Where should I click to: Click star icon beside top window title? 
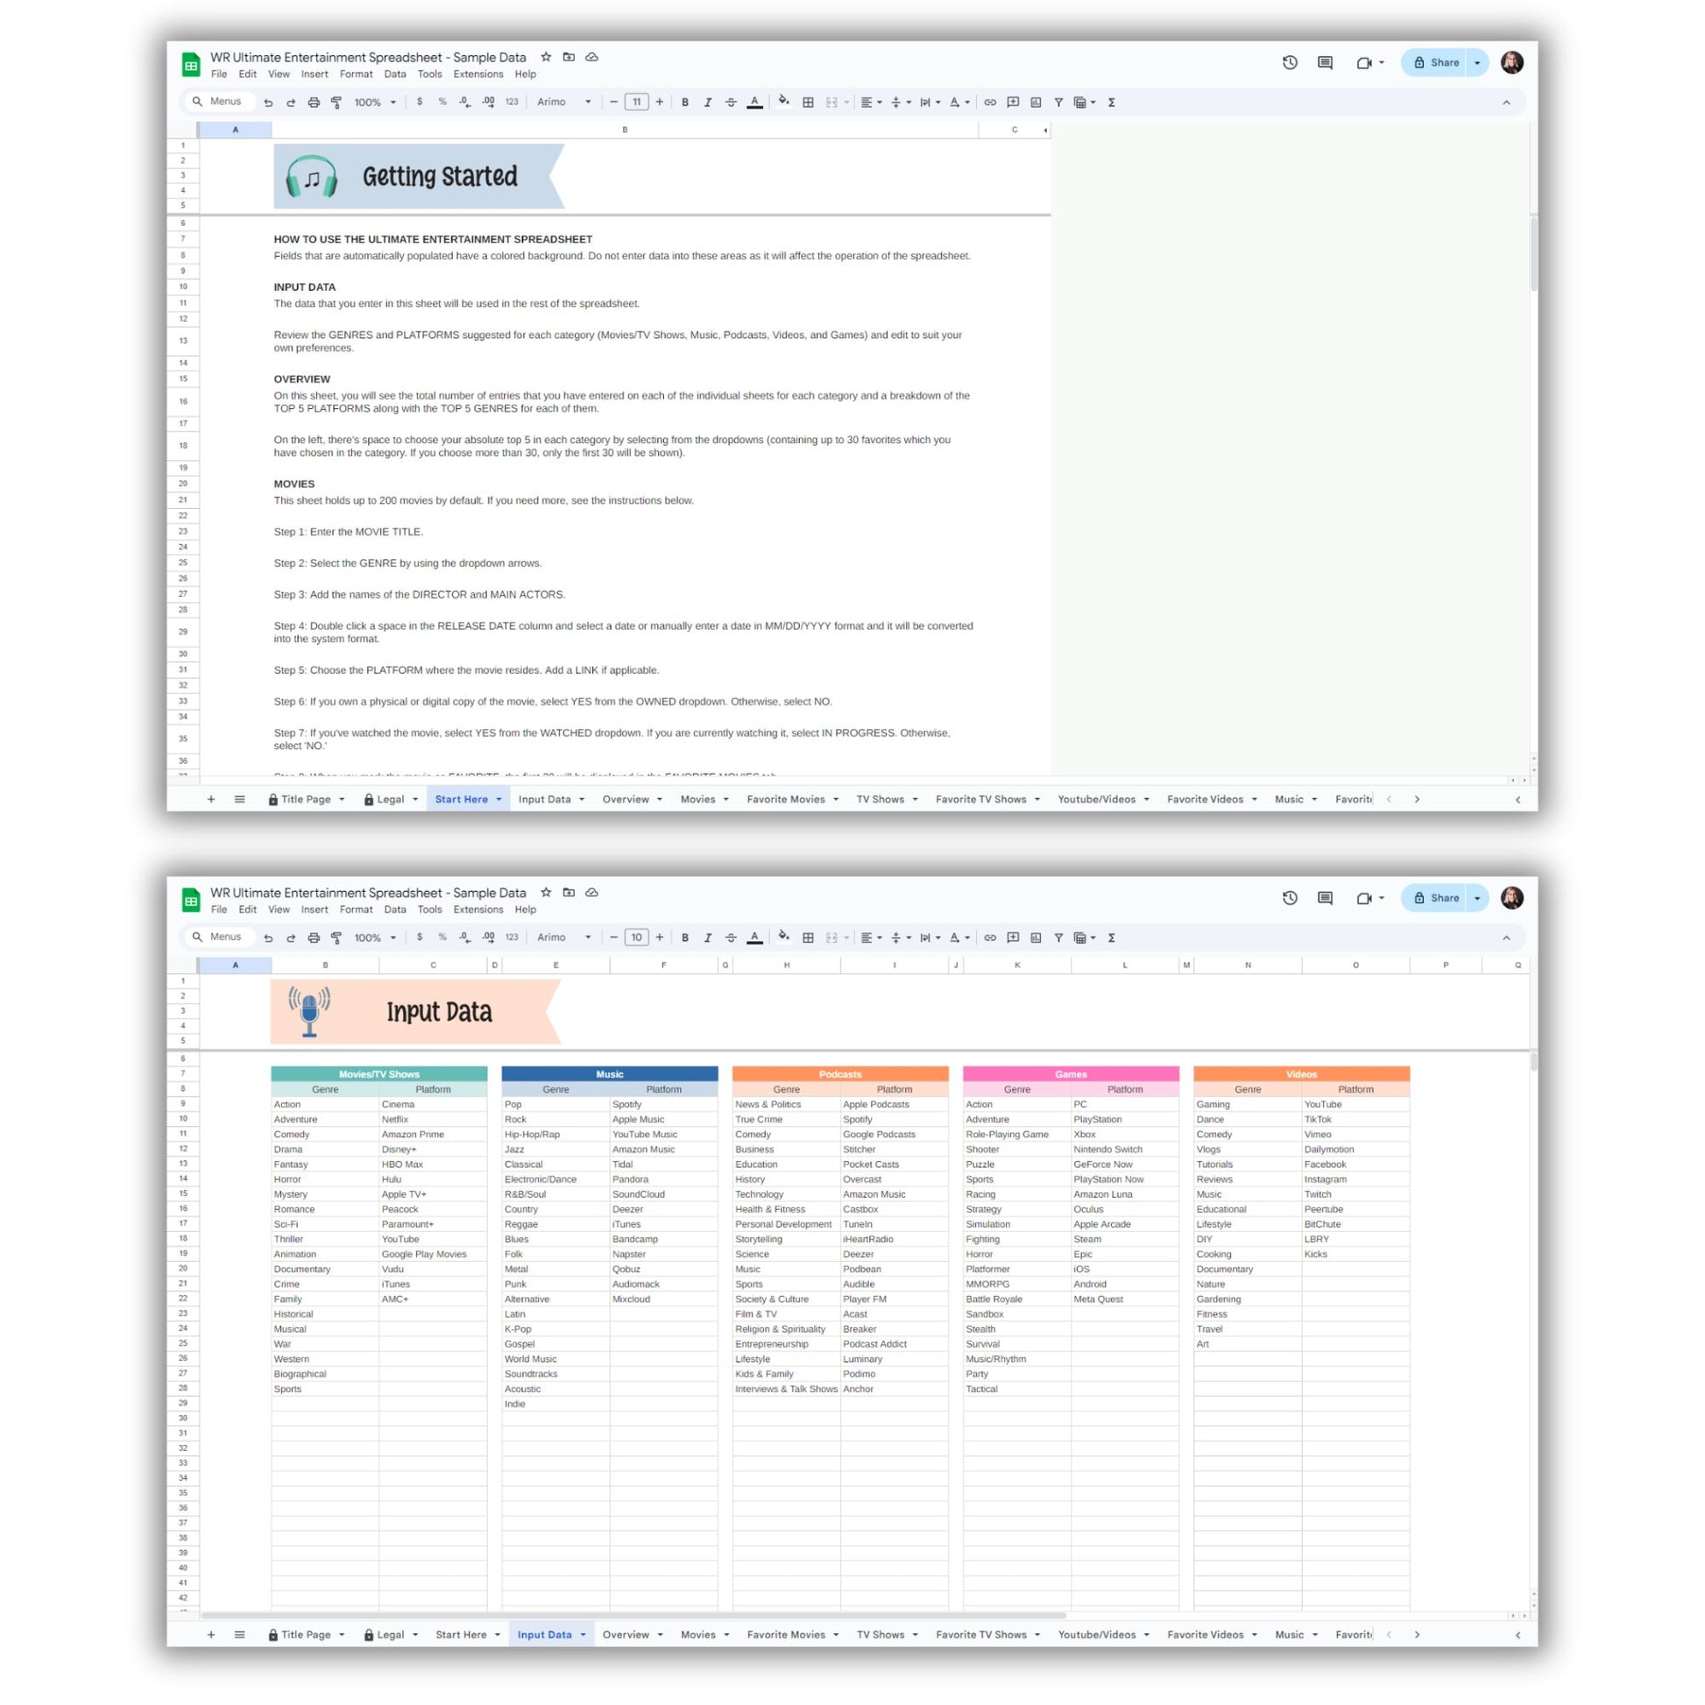point(546,56)
